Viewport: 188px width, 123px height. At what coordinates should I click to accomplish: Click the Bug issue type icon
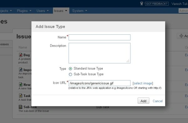(x=21, y=55)
